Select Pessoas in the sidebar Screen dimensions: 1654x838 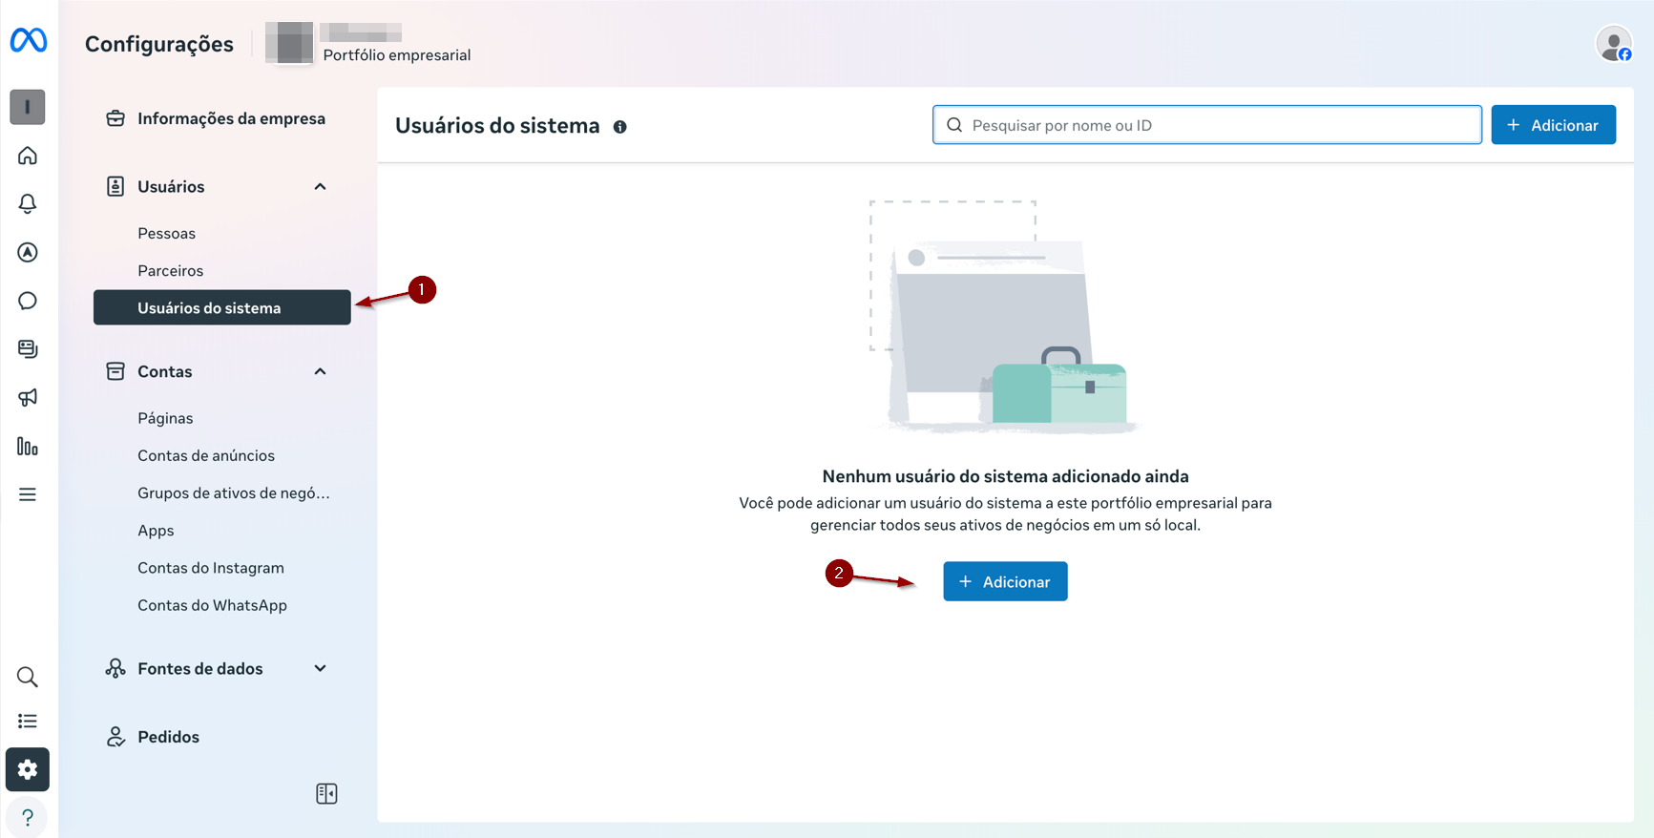(x=166, y=233)
